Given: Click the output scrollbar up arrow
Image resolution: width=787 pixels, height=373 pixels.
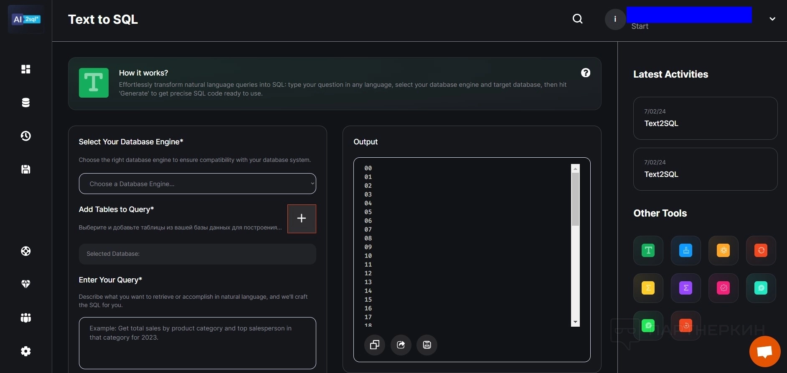Looking at the screenshot, I should [576, 169].
